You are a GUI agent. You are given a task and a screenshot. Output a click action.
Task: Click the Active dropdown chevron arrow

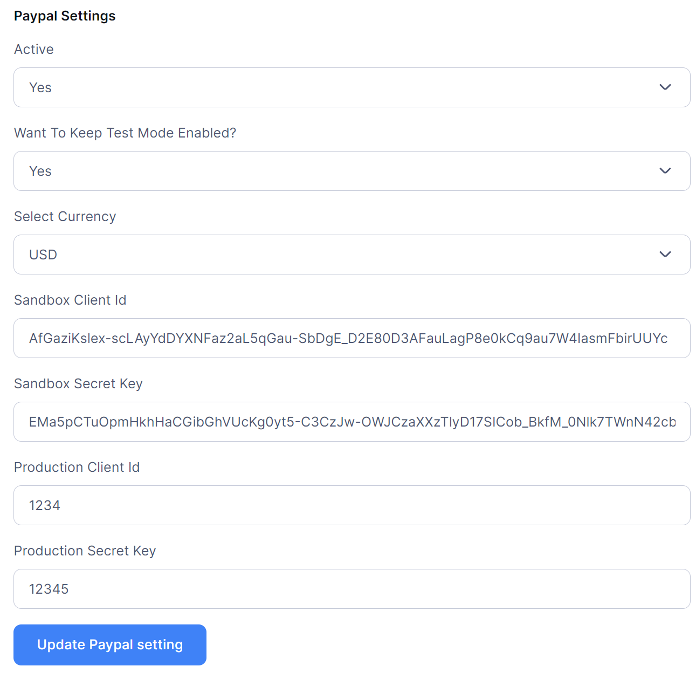665,87
